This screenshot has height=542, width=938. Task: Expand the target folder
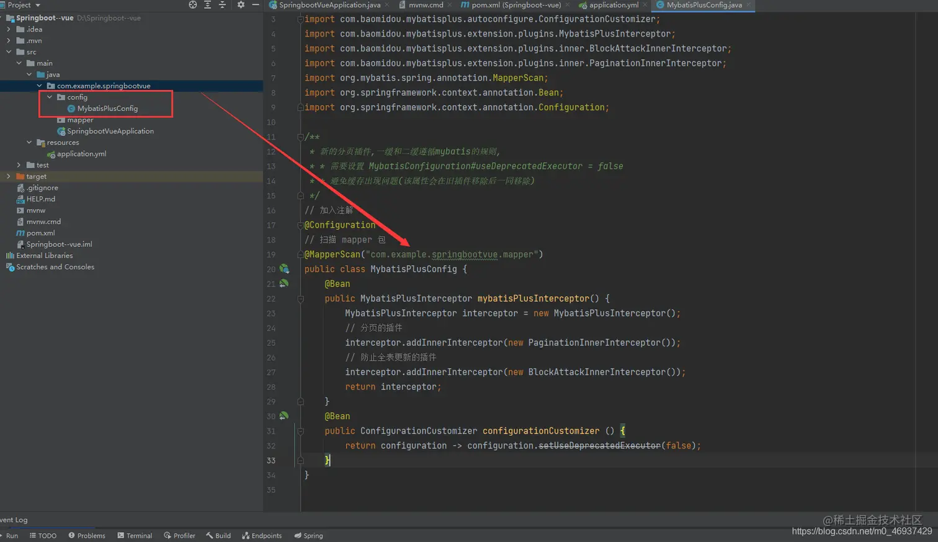[x=9, y=176]
